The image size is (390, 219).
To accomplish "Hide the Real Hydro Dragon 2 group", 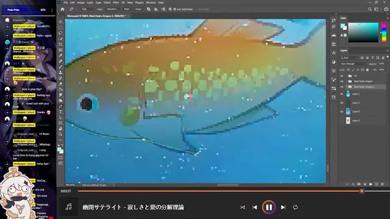I will (342, 86).
